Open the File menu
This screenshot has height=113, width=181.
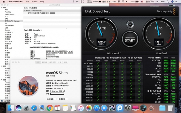click(x=27, y=2)
